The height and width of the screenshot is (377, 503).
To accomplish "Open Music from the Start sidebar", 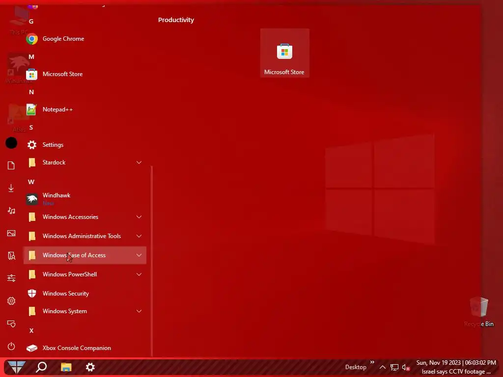I will pos(11,211).
